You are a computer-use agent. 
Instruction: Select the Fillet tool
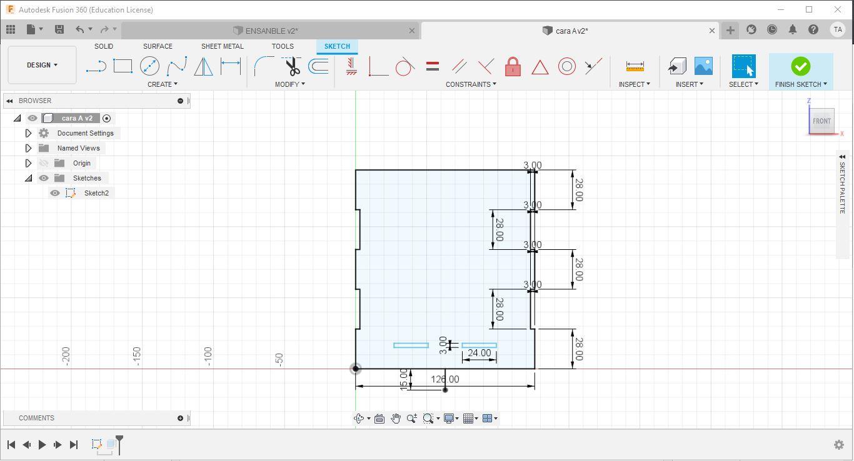[x=264, y=66]
